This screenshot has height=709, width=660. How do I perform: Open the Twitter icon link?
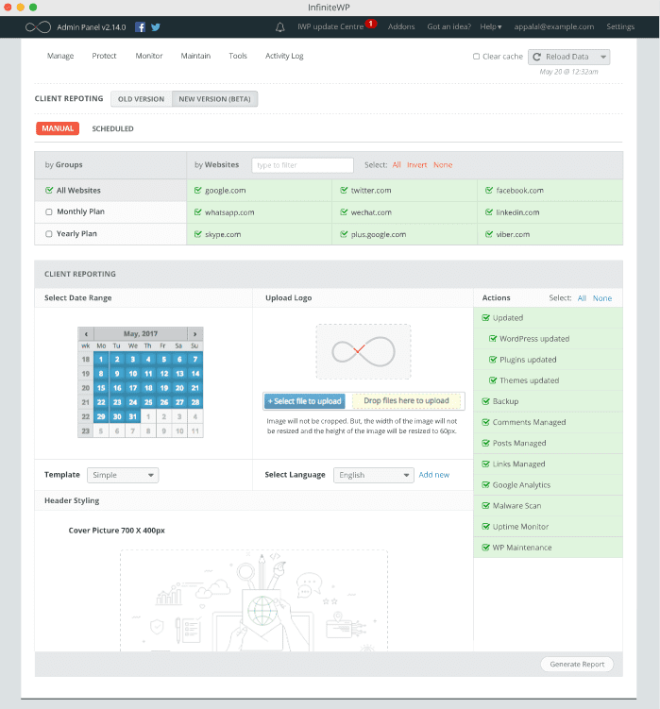155,27
